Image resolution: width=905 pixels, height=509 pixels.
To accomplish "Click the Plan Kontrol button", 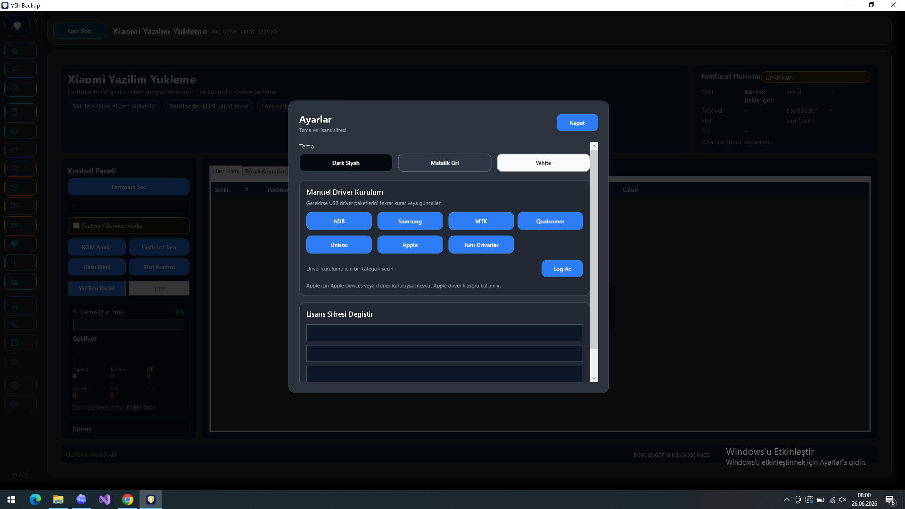I will 159,267.
